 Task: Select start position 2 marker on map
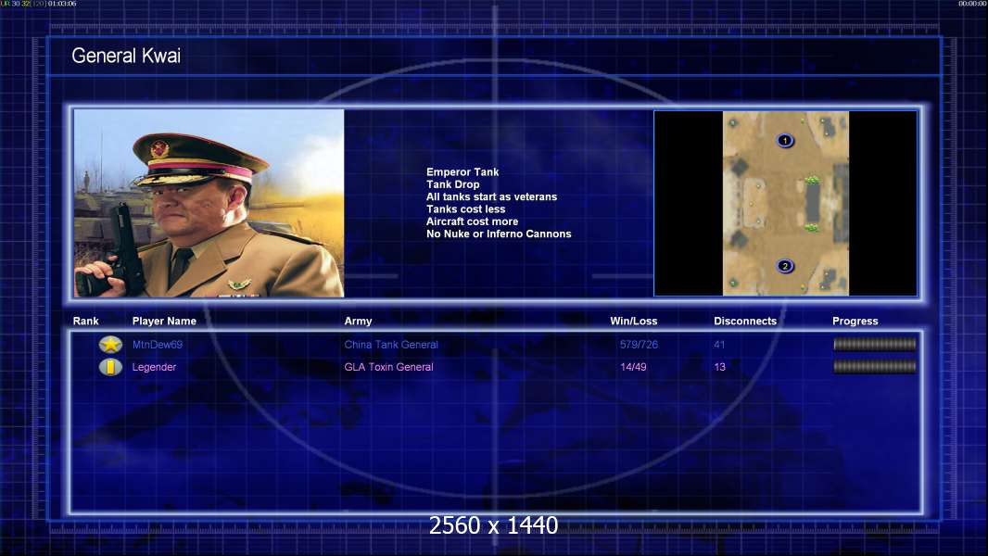pos(784,266)
